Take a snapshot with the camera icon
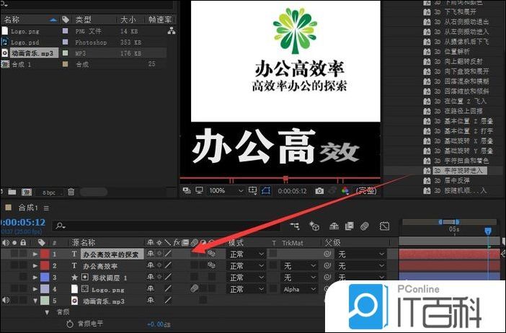The width and height of the screenshot is (506, 333). click(x=319, y=191)
